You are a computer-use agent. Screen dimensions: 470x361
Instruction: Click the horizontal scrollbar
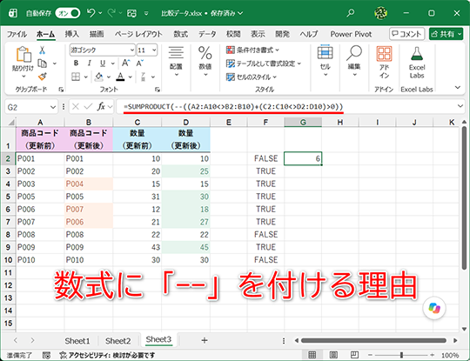click(x=373, y=341)
